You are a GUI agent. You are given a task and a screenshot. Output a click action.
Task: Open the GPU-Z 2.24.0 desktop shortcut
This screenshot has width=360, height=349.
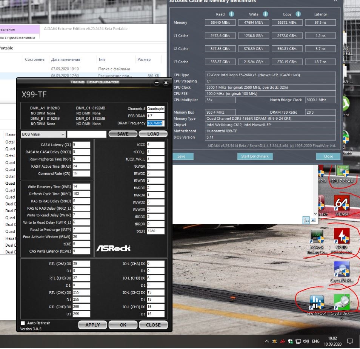[x=342, y=174]
